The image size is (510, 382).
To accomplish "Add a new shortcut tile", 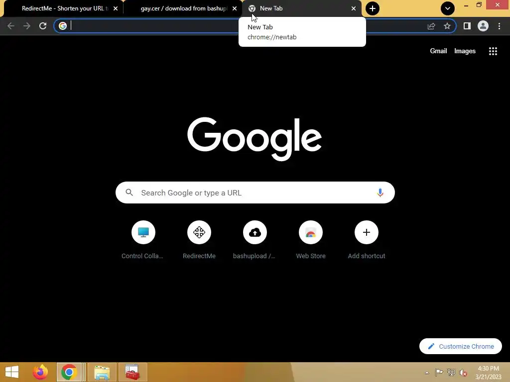I will coord(367,240).
